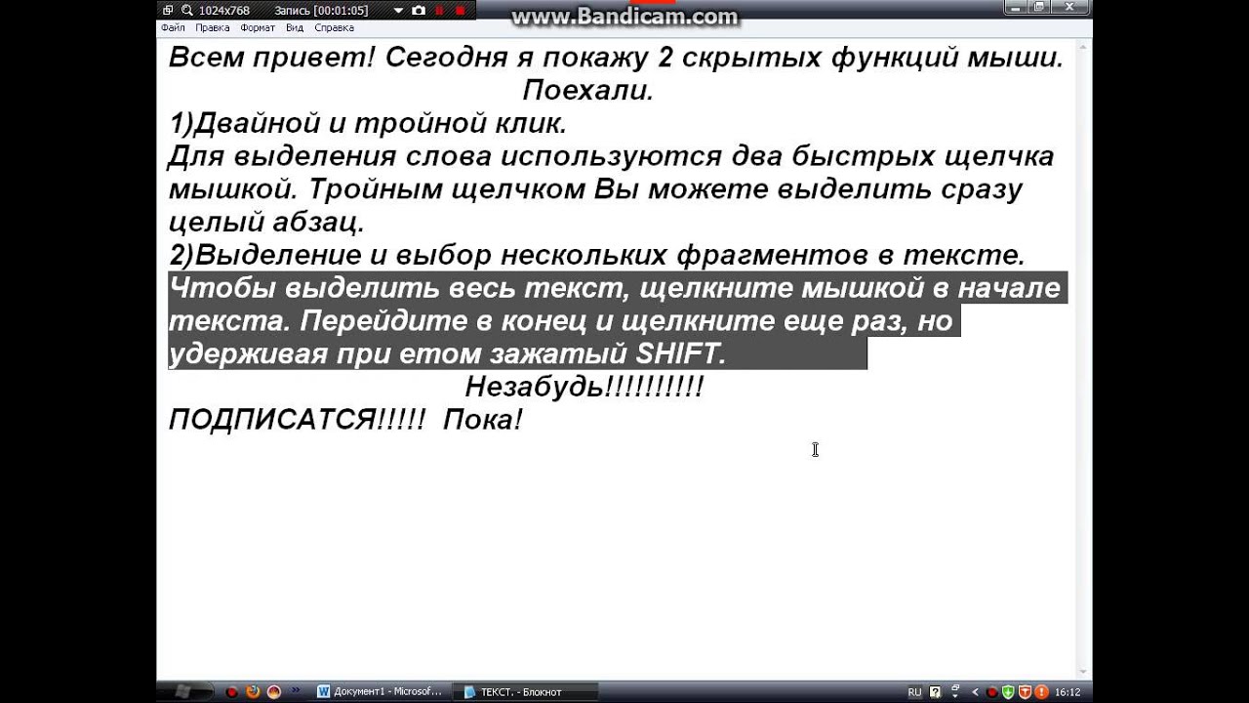Click the RU language indicator
The width and height of the screenshot is (1249, 703).
point(914,692)
